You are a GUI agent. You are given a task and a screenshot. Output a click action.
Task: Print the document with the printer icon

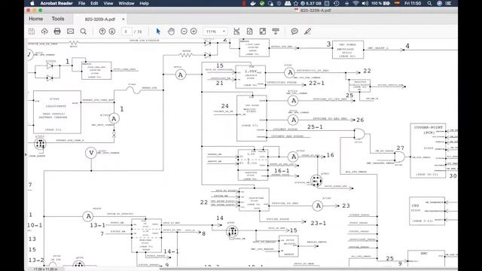[x=57, y=32]
